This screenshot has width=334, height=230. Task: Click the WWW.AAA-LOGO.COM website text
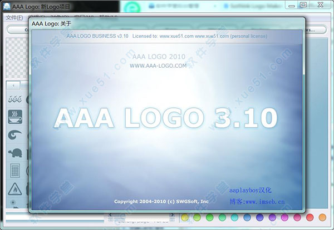pos(158,66)
